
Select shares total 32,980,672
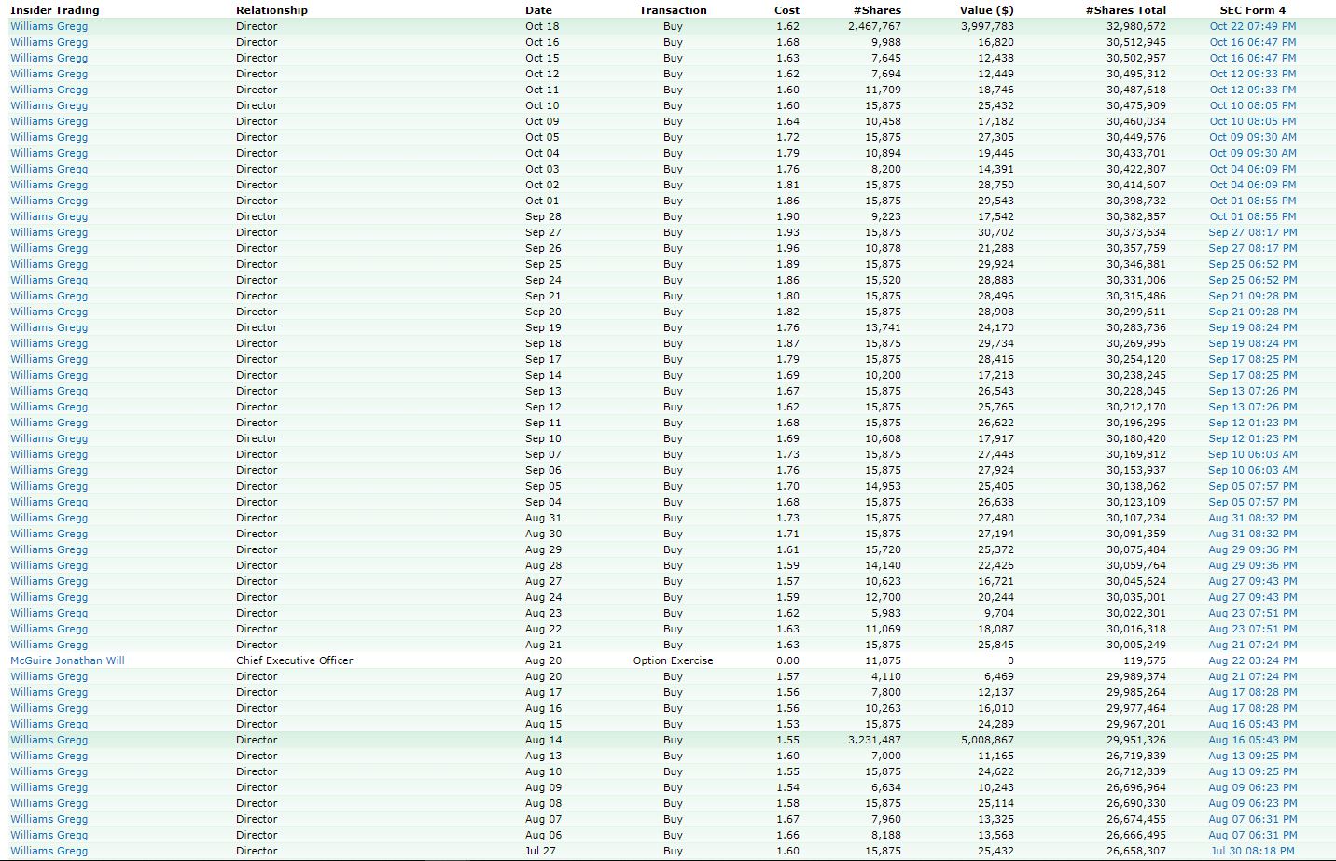click(1136, 26)
